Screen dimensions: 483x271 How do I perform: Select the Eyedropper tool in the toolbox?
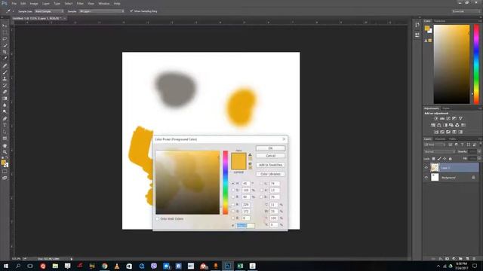[5, 59]
